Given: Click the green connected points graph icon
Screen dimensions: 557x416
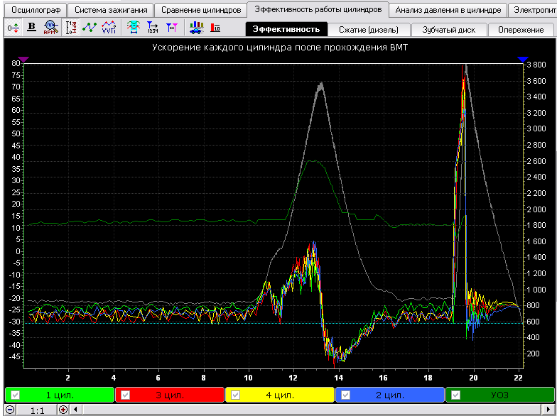Looking at the screenshot, I should click(x=90, y=27).
